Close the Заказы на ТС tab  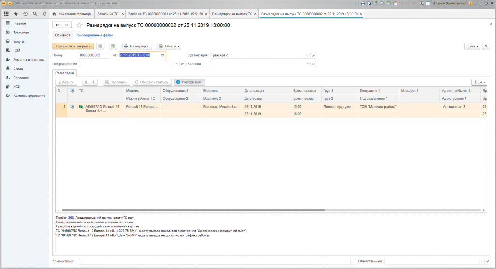123,14
